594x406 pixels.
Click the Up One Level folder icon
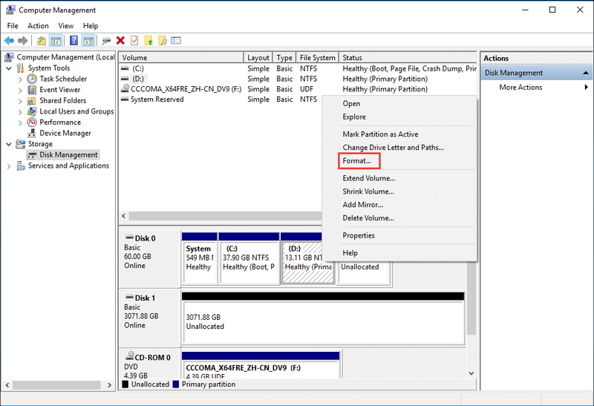point(42,41)
